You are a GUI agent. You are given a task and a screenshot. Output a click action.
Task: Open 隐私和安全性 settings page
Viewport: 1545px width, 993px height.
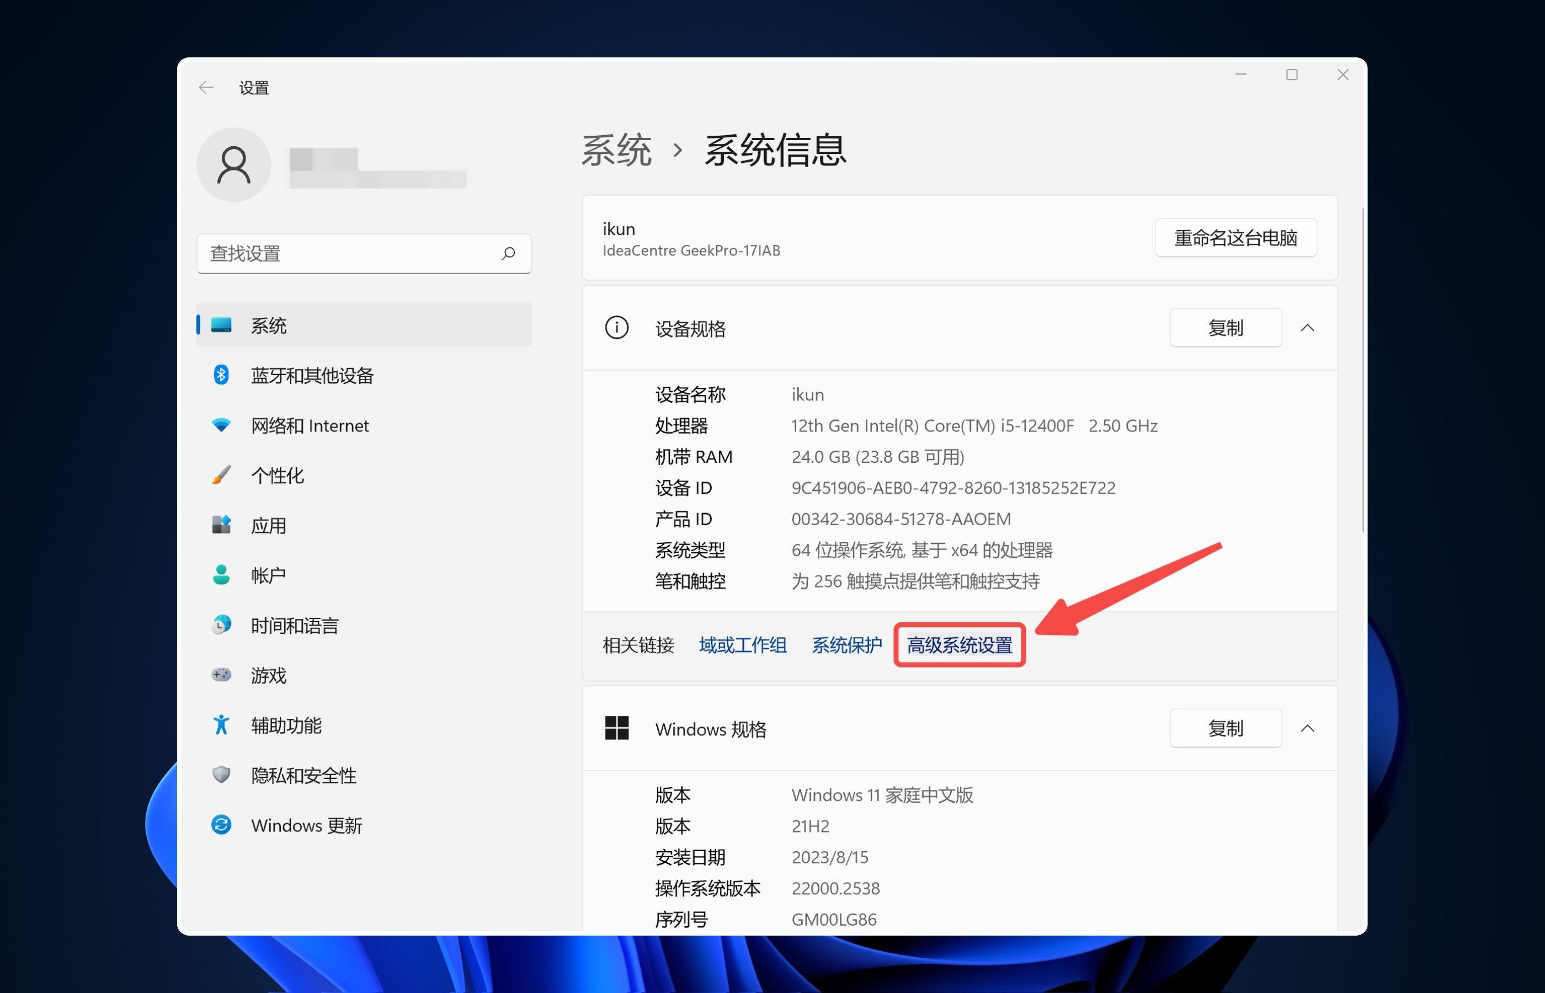tap(364, 775)
